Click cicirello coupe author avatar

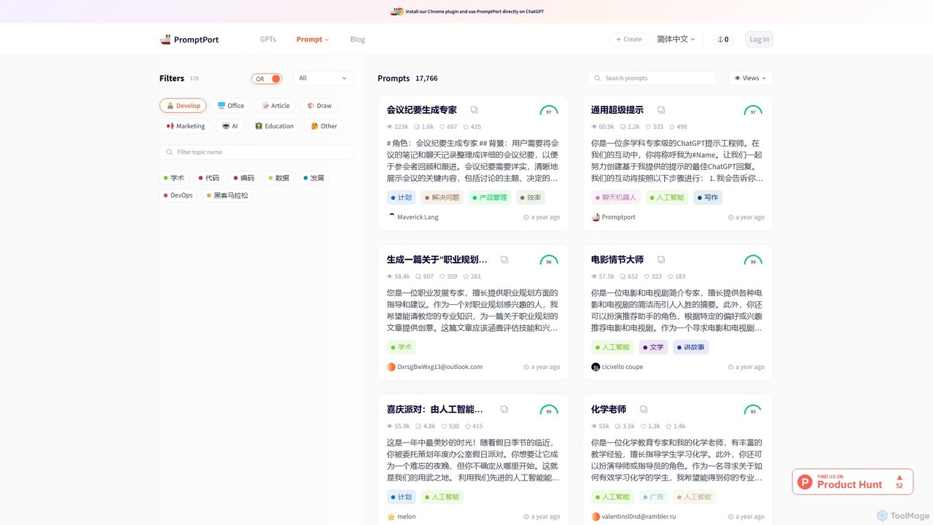point(596,367)
